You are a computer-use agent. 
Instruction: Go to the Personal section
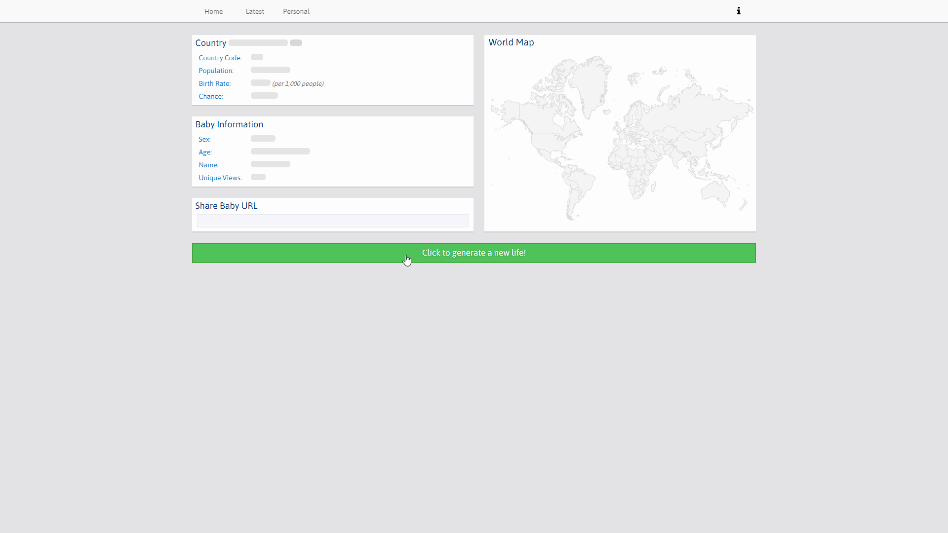(296, 11)
